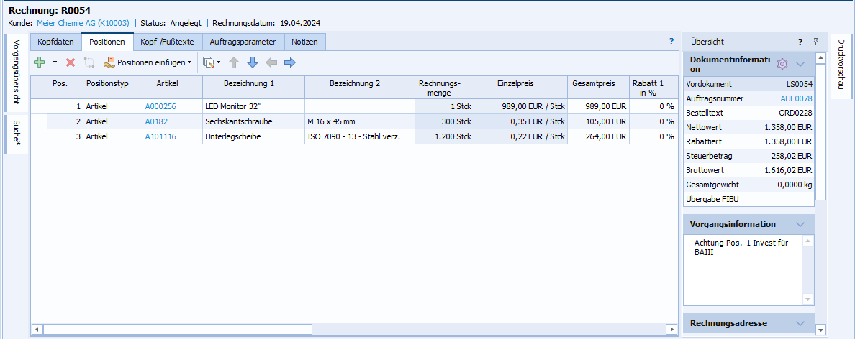
Task: Click the grey move up arrow
Action: [x=234, y=62]
